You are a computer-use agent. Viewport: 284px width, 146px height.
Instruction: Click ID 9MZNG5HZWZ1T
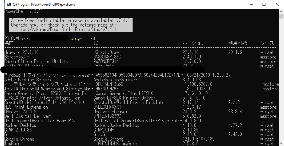(x=109, y=89)
